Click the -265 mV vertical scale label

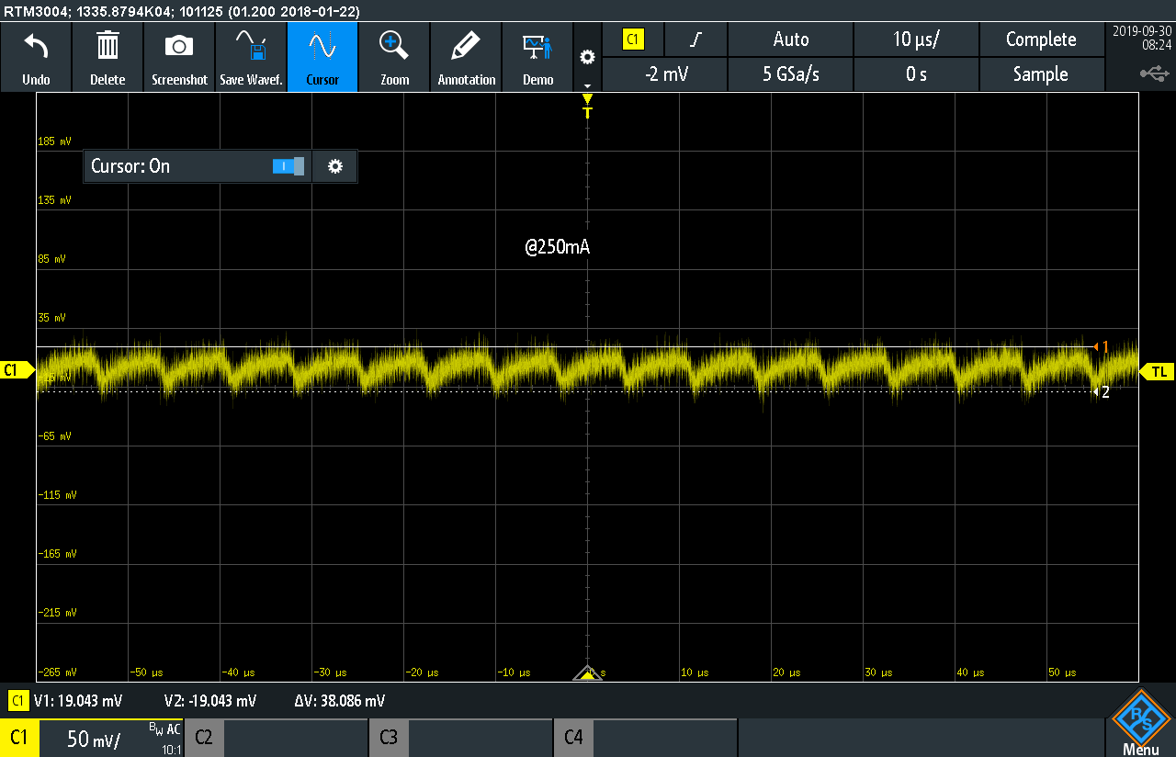click(x=57, y=672)
